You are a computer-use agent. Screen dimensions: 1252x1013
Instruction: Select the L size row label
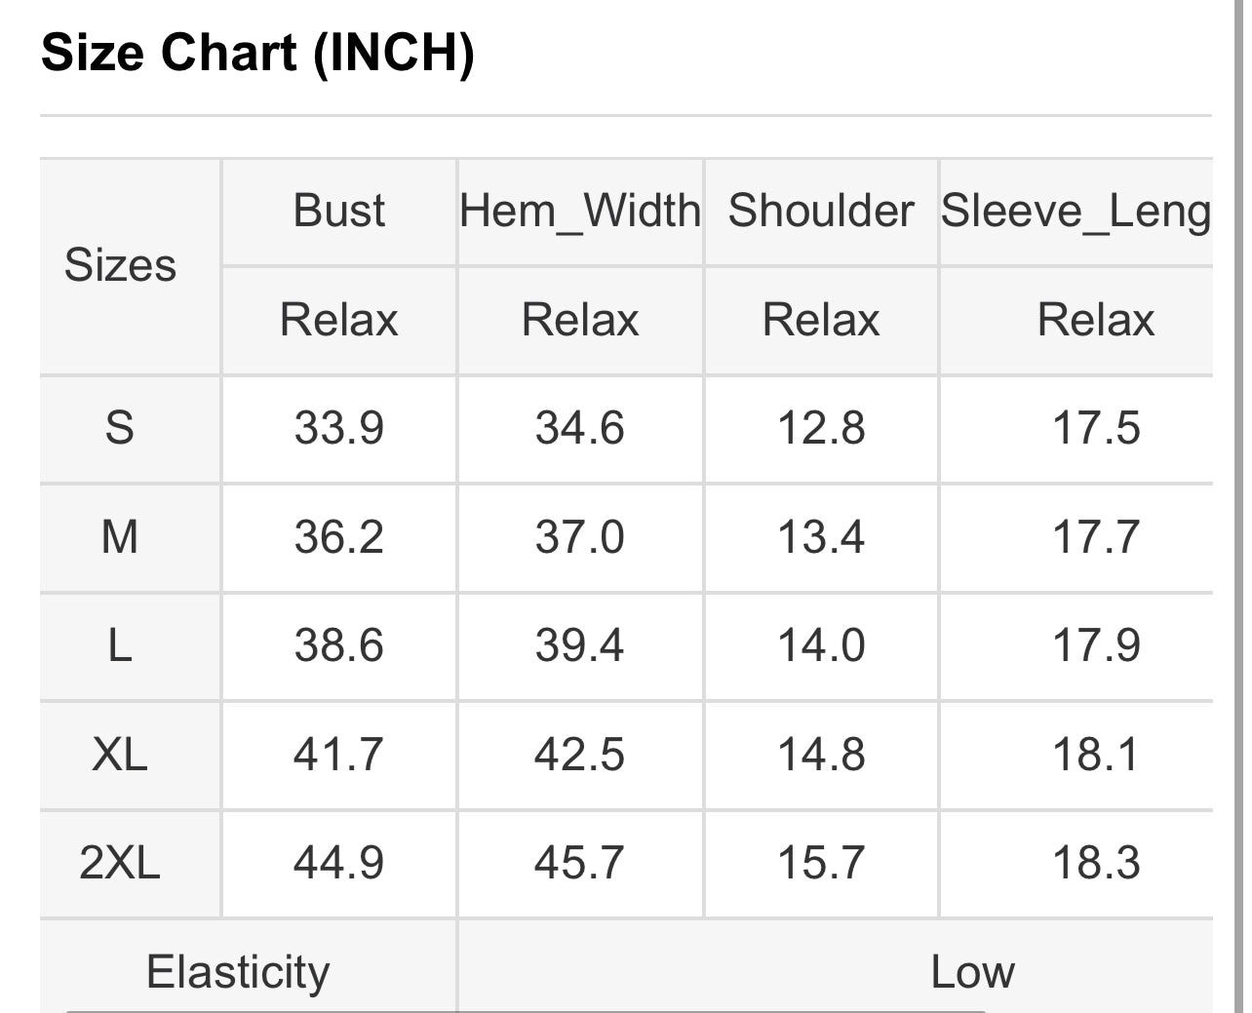[120, 645]
